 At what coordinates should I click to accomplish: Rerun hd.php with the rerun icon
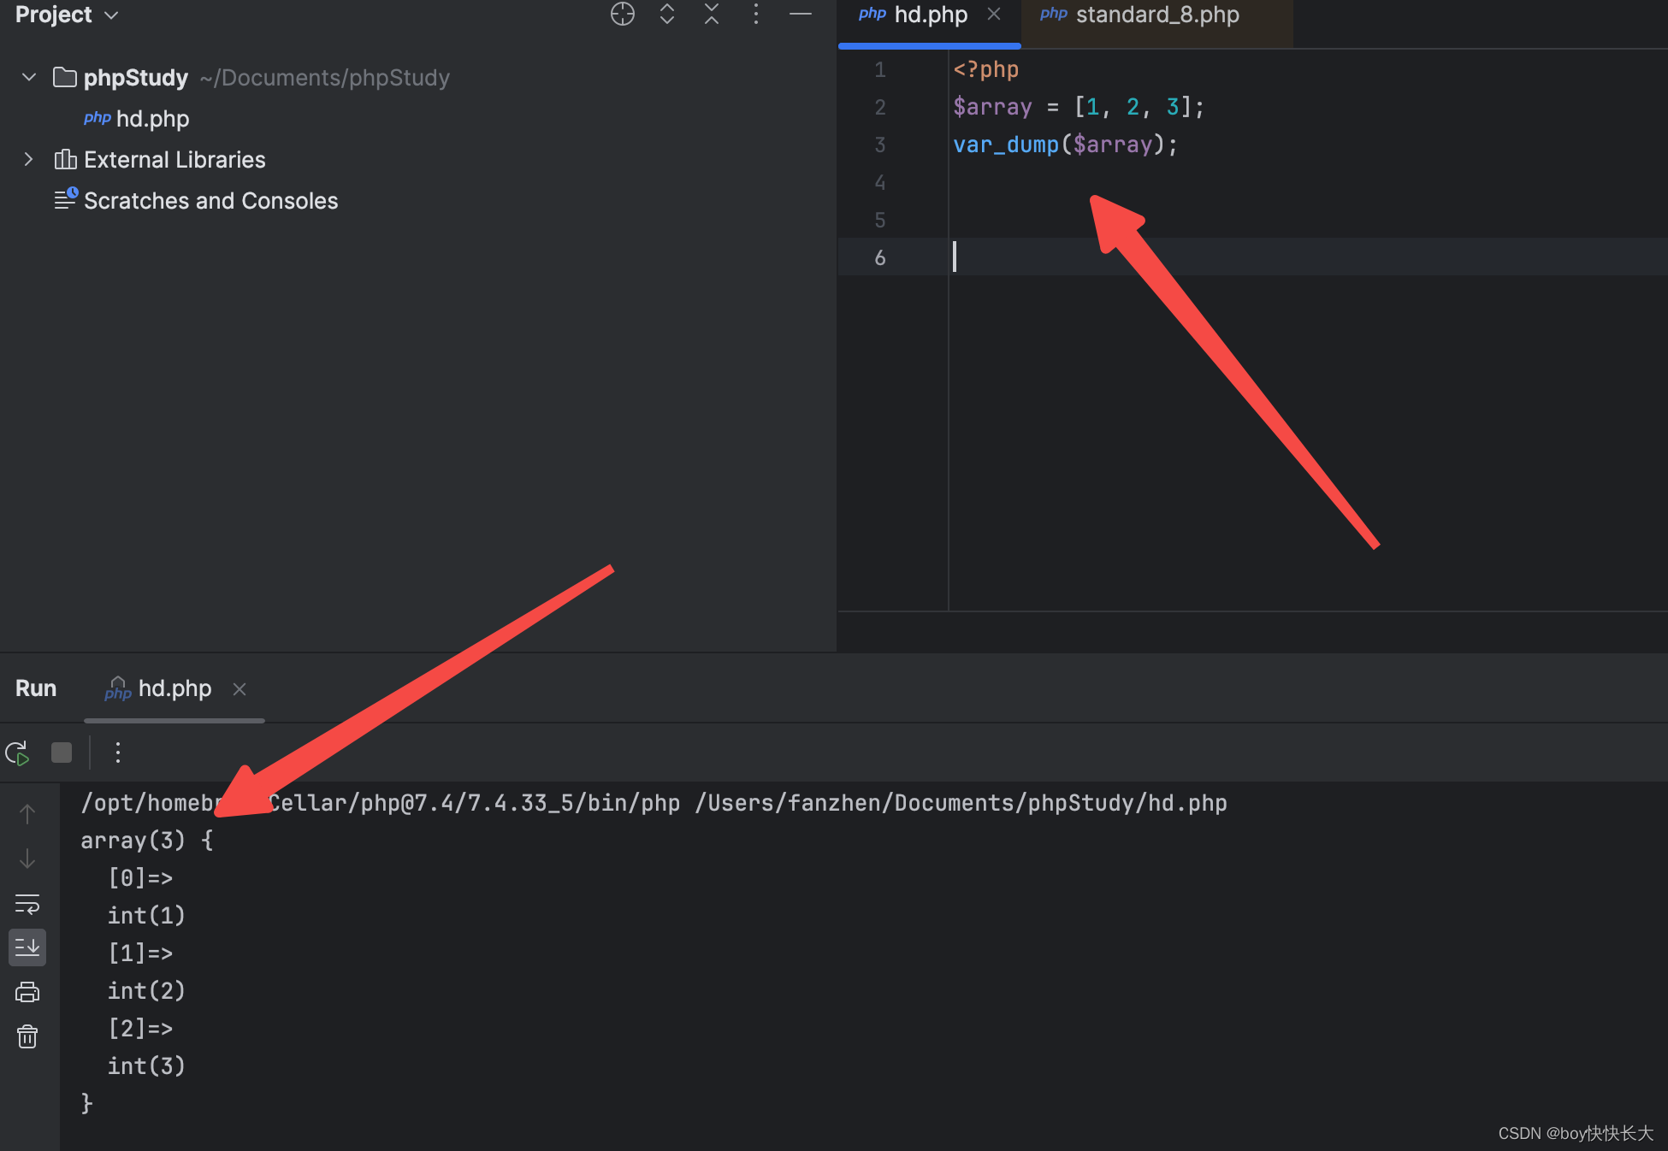click(17, 753)
